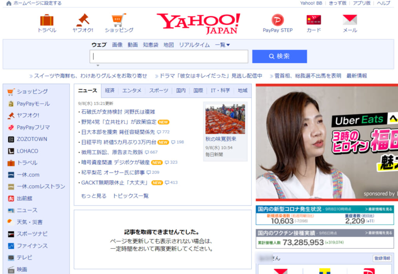Select the 画像 search type
The height and width of the screenshot is (274, 398).
tap(117, 45)
